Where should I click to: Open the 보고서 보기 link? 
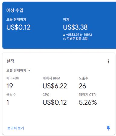click(15, 128)
